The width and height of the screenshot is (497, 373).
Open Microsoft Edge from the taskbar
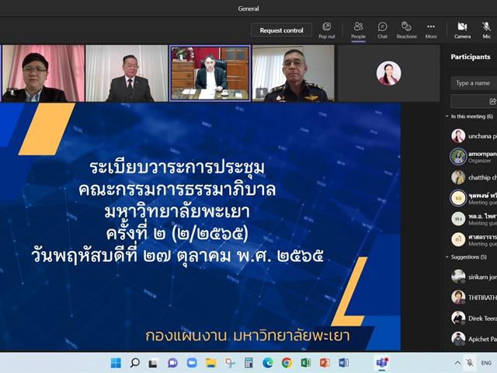268,363
